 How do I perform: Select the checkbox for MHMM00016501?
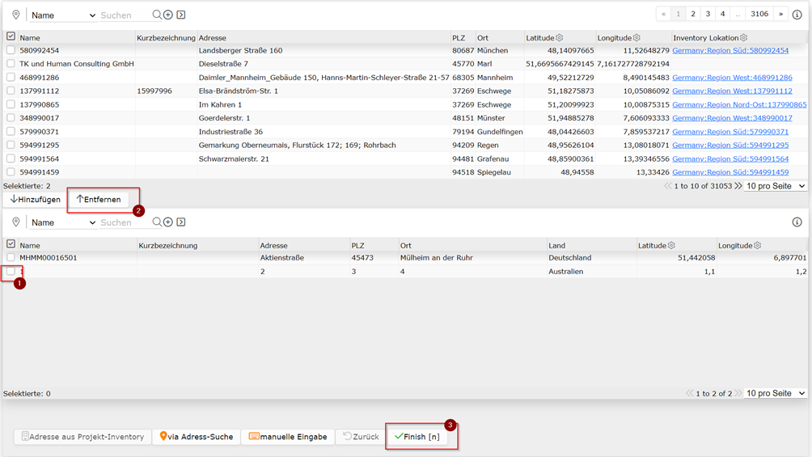(11, 257)
